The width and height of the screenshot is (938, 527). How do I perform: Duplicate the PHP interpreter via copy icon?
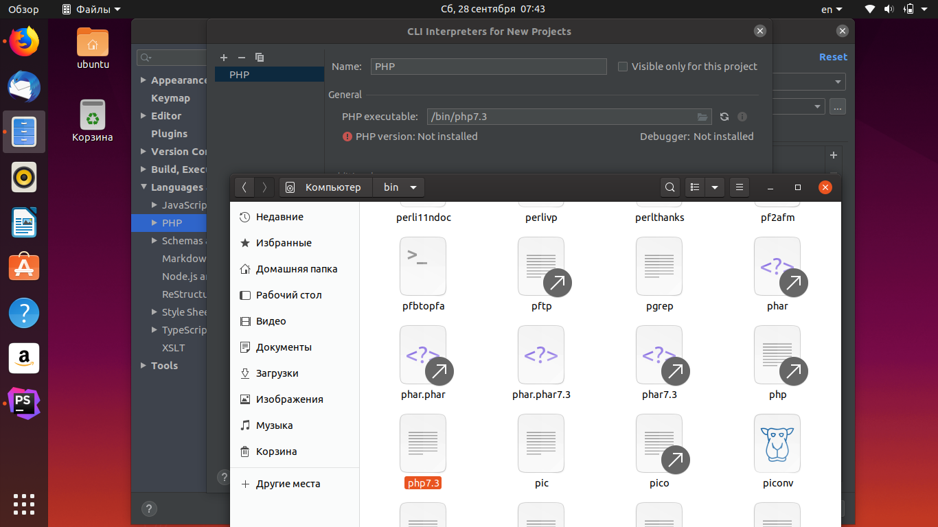(x=259, y=58)
